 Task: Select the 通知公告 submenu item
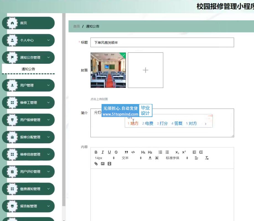[x=28, y=69]
